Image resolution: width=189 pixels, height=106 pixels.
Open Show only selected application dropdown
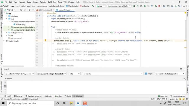tap(170, 74)
